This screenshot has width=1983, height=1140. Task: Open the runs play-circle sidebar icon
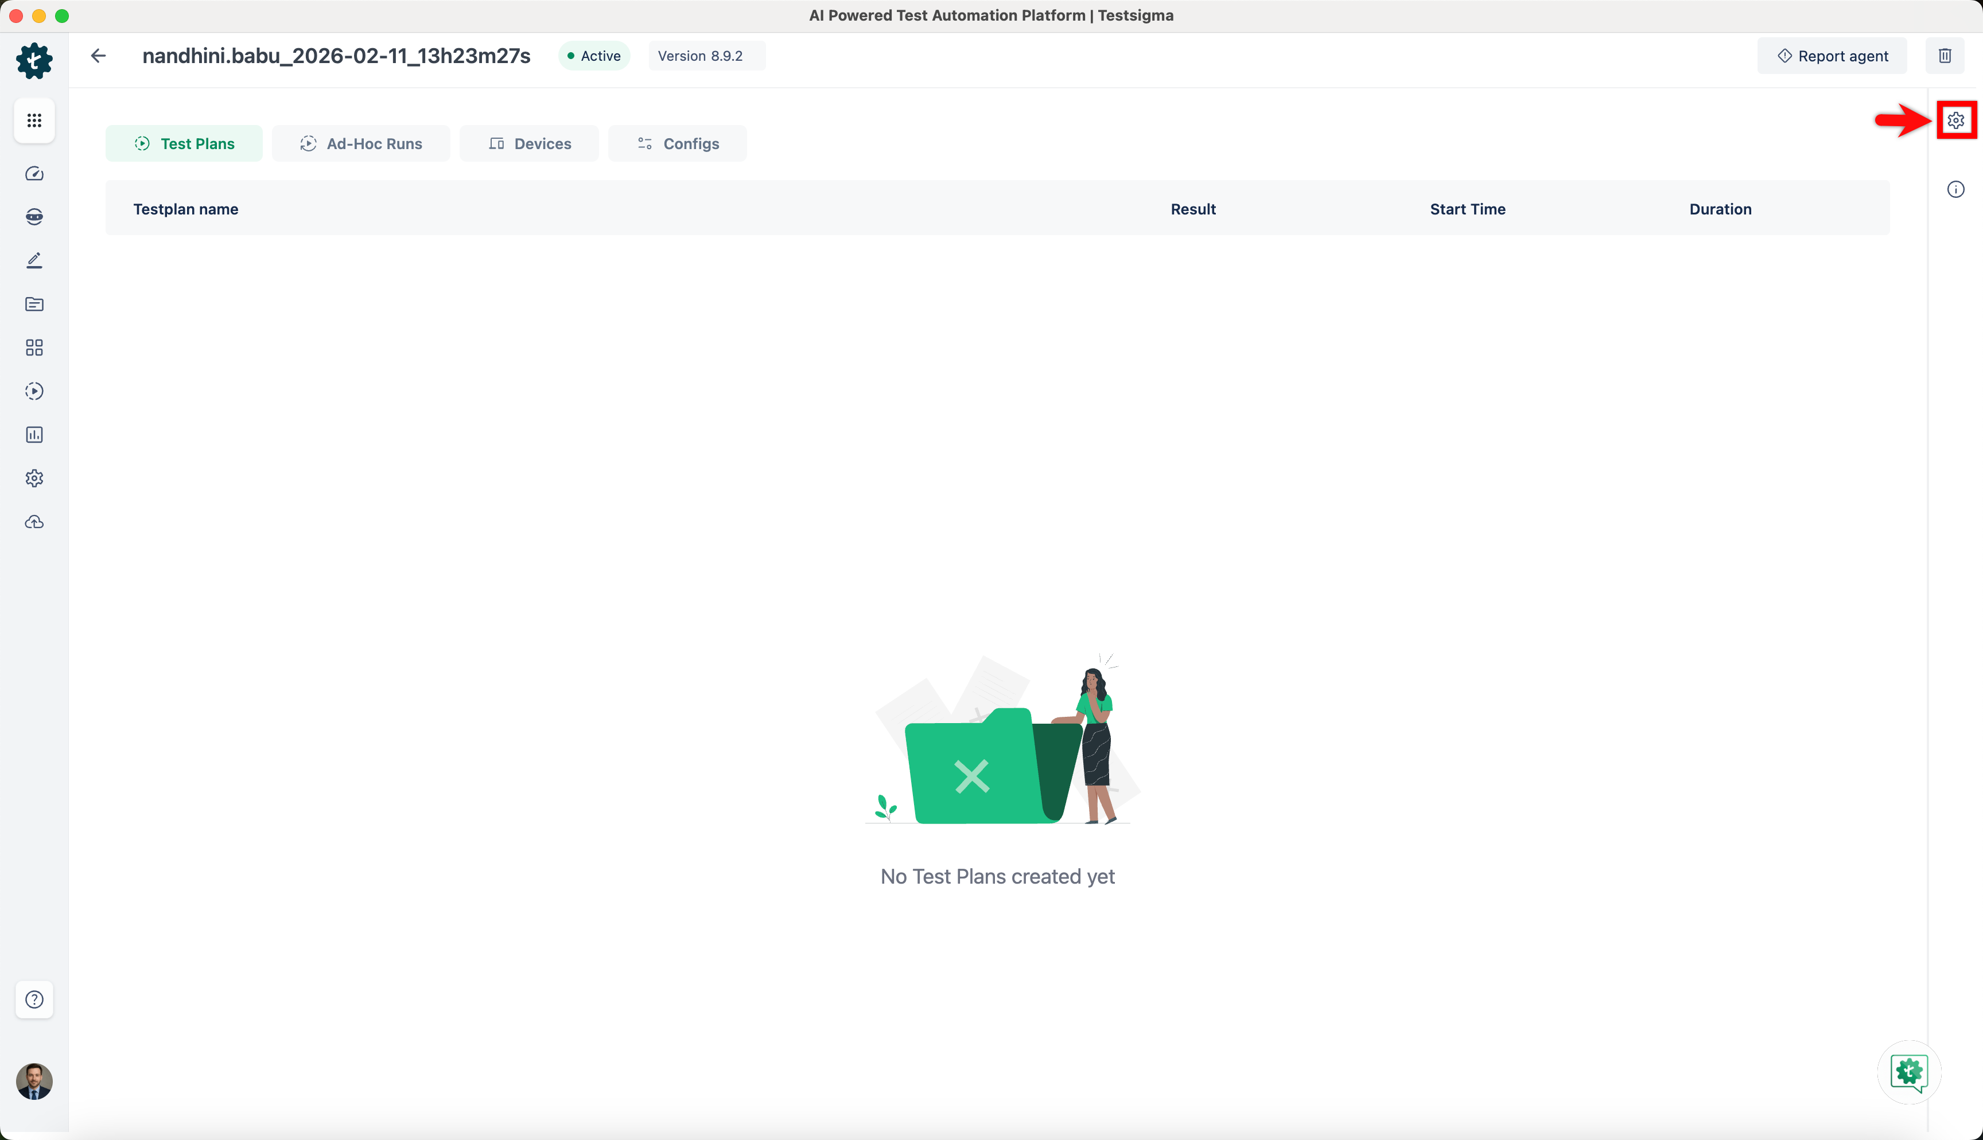point(34,392)
